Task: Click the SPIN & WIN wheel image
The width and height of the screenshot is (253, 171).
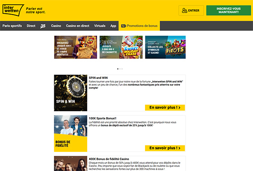Action: coord(71,93)
